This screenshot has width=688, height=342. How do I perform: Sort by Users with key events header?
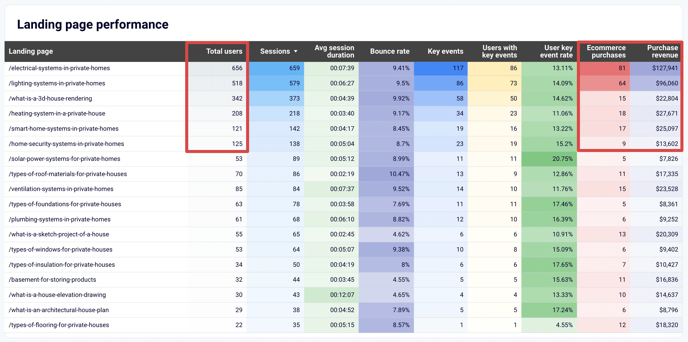(500, 51)
